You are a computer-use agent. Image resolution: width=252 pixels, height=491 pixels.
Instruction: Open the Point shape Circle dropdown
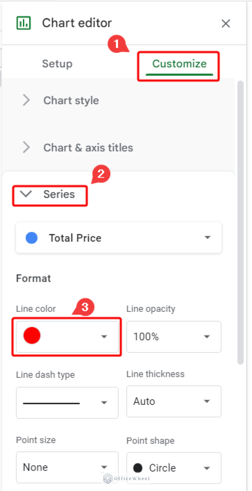(174, 468)
